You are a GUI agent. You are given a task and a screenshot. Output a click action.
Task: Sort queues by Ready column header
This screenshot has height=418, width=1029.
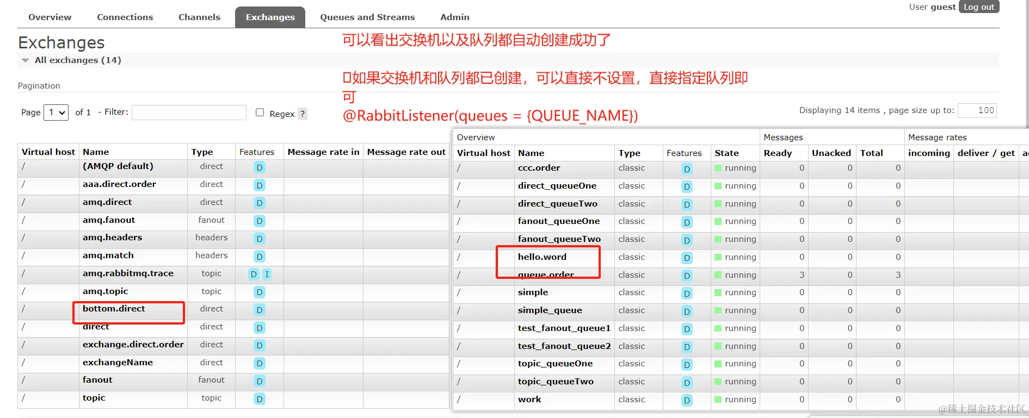[778, 153]
